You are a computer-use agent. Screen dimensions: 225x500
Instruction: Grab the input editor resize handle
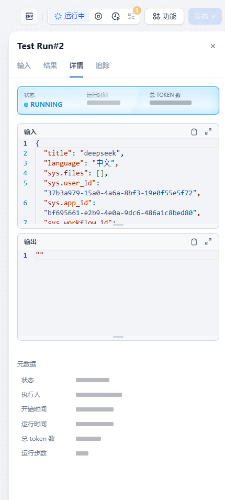click(118, 225)
